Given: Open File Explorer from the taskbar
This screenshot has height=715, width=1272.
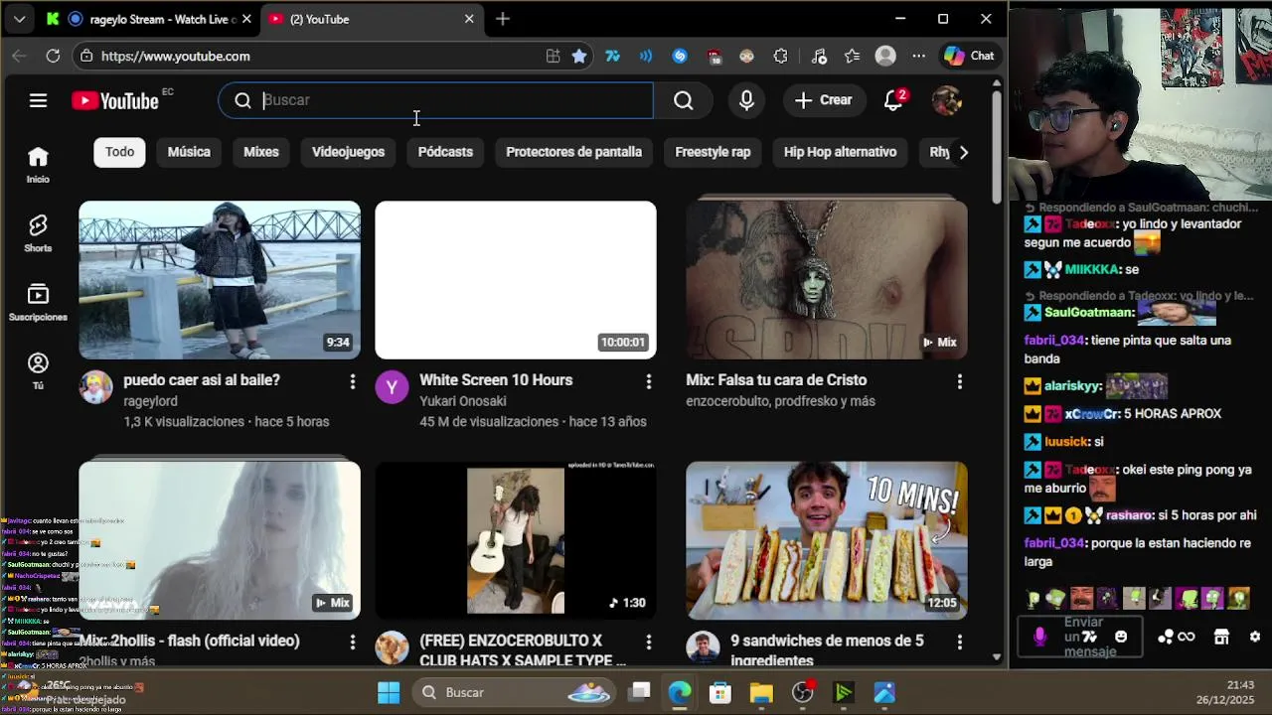Looking at the screenshot, I should pos(761,692).
